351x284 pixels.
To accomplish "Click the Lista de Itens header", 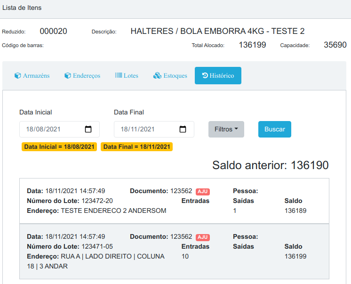I will click(x=22, y=8).
